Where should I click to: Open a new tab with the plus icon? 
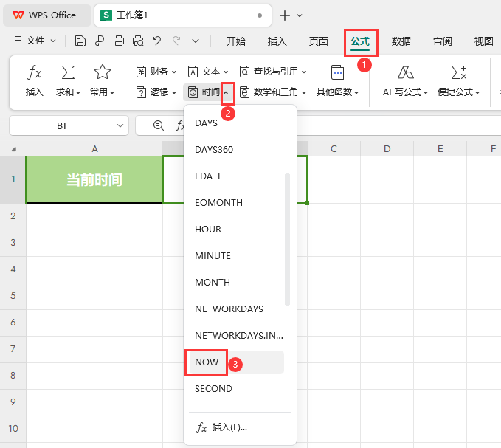pos(284,15)
